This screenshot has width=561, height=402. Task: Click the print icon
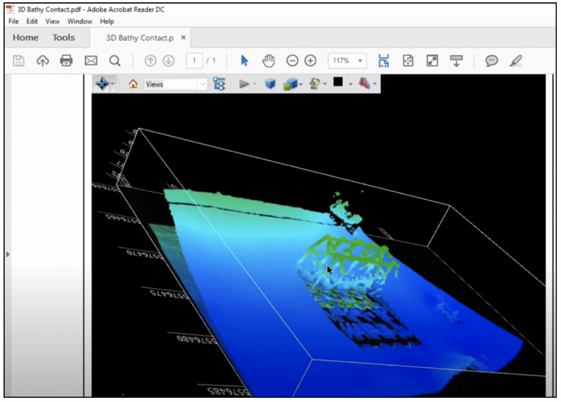pyautogui.click(x=66, y=61)
